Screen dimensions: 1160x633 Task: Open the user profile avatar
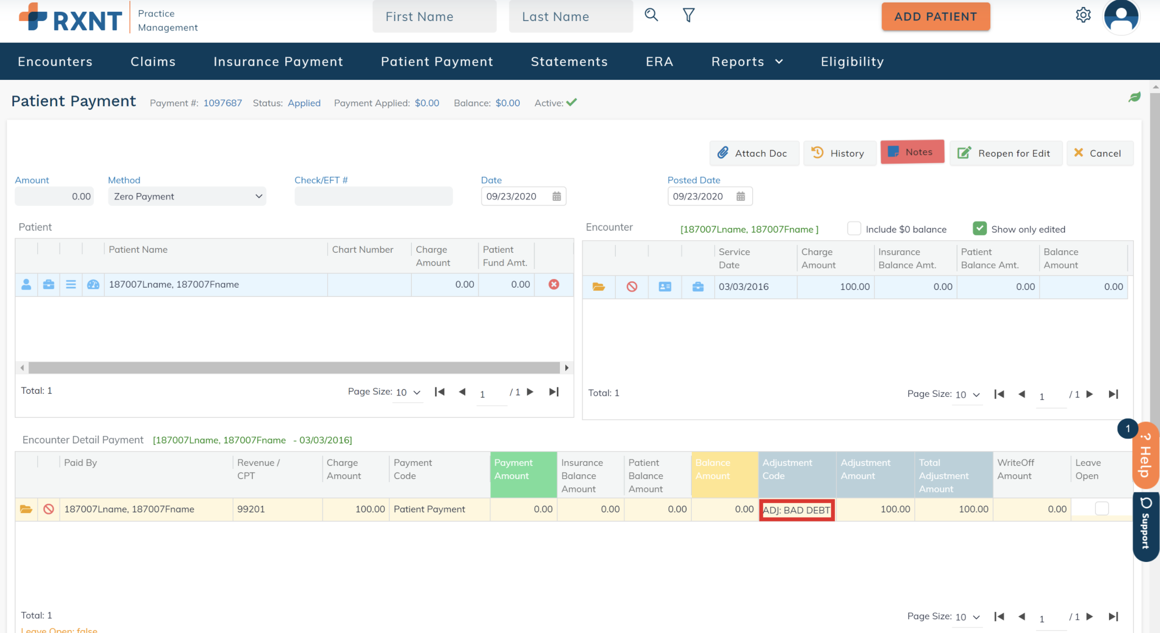click(x=1121, y=17)
